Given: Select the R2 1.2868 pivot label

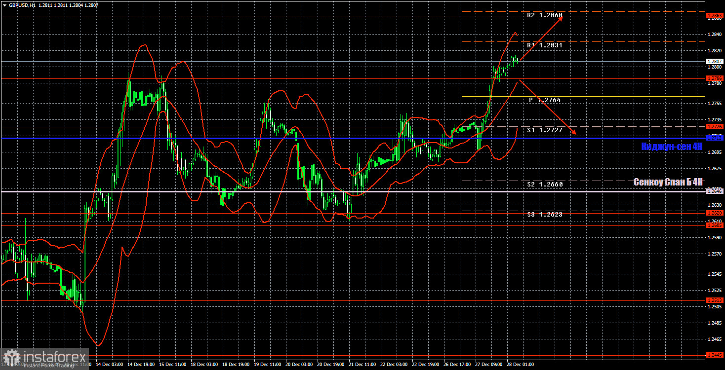Looking at the screenshot, I should (x=544, y=15).
